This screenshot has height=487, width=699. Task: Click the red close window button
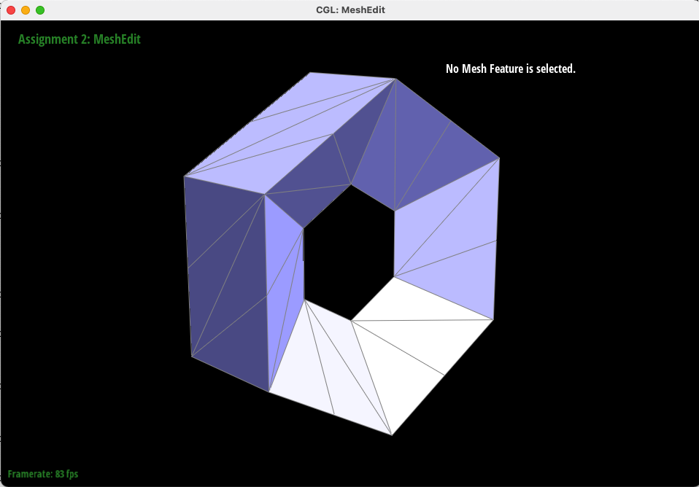coord(11,10)
